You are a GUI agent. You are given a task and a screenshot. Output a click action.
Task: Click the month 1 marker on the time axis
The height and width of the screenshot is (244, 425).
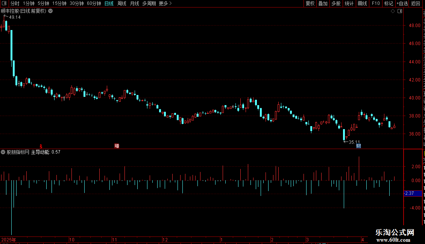222,239
